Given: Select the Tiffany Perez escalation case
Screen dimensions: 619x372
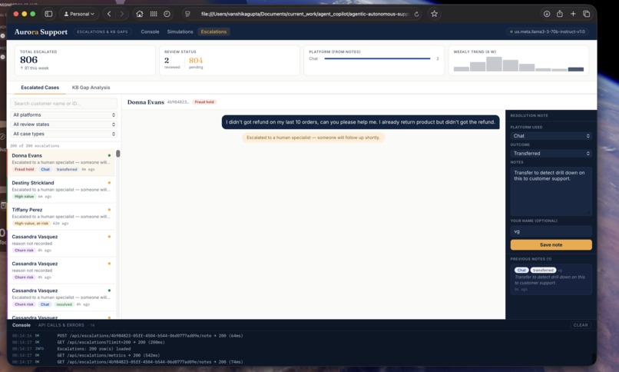Looking at the screenshot, I should tap(61, 217).
